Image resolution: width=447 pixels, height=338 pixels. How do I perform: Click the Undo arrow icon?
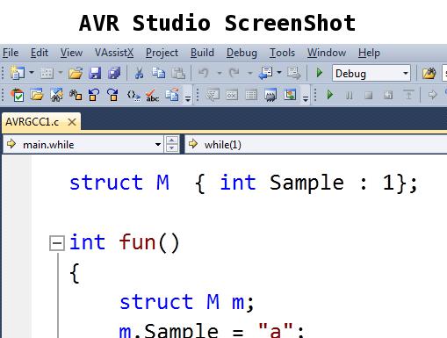pos(204,73)
